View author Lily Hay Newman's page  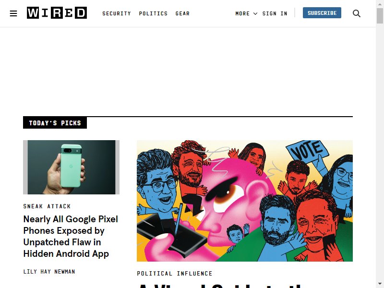coord(49,272)
